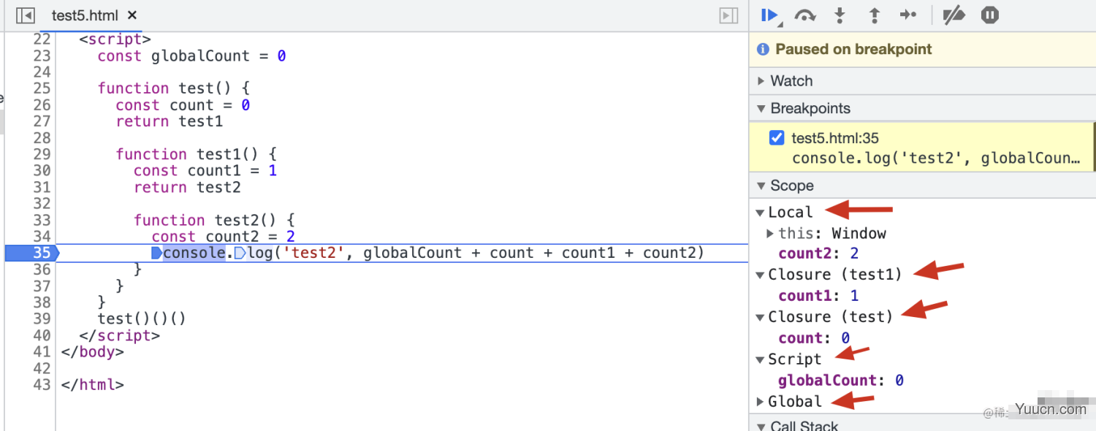Click 'function test2() {' code line
This screenshot has height=431, width=1096.
(215, 221)
